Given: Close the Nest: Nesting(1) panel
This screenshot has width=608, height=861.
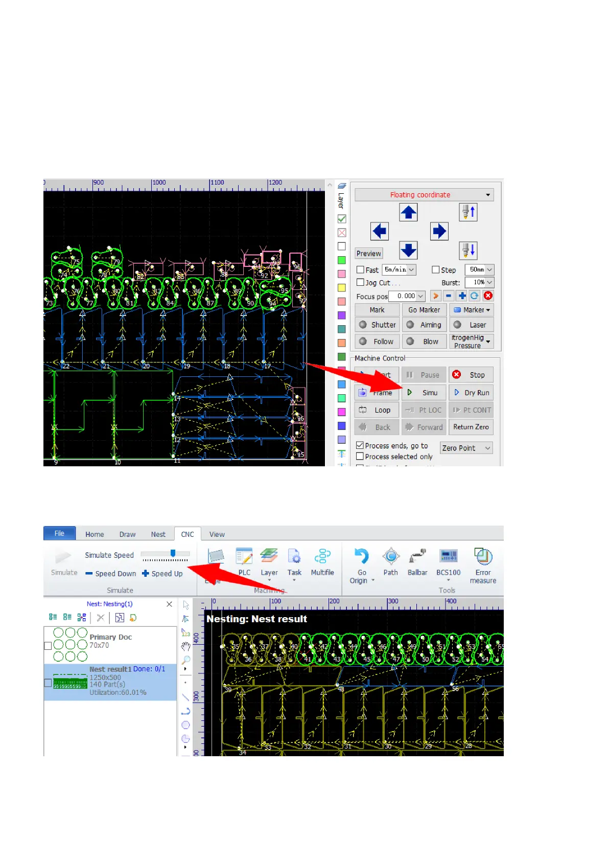Looking at the screenshot, I should 169,604.
